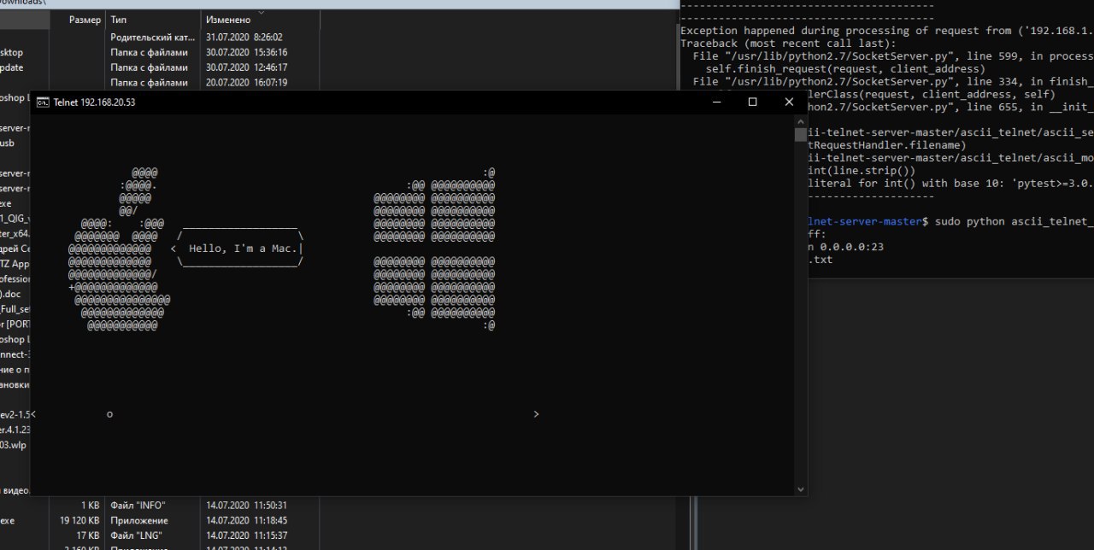The height and width of the screenshot is (550, 1094).
Task: Maximize the Telnet 192.168.20.53 window
Action: [x=752, y=102]
